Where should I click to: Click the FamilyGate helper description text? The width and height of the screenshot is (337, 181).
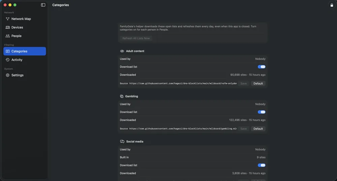click(188, 28)
